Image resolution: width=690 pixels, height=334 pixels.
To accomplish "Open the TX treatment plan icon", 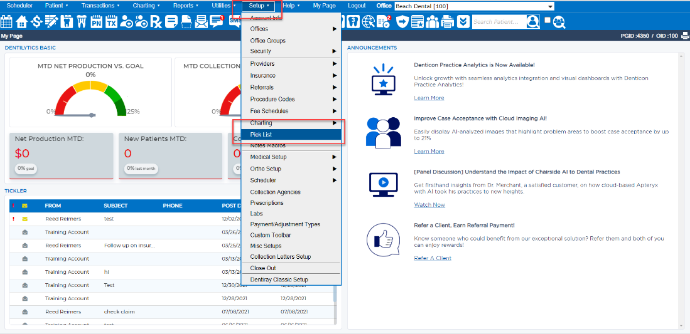I will [111, 21].
